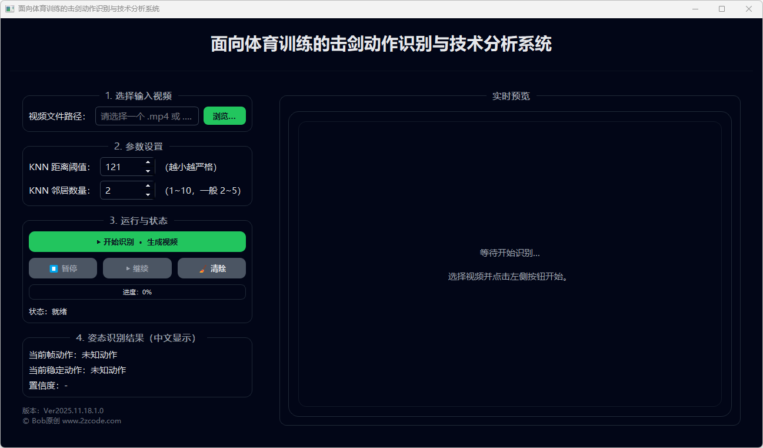Select the KNN 邻居数量 value field showing 2

[x=121, y=191]
